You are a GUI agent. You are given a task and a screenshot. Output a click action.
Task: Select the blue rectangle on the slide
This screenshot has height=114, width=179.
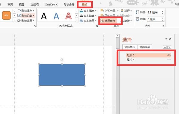62,75
